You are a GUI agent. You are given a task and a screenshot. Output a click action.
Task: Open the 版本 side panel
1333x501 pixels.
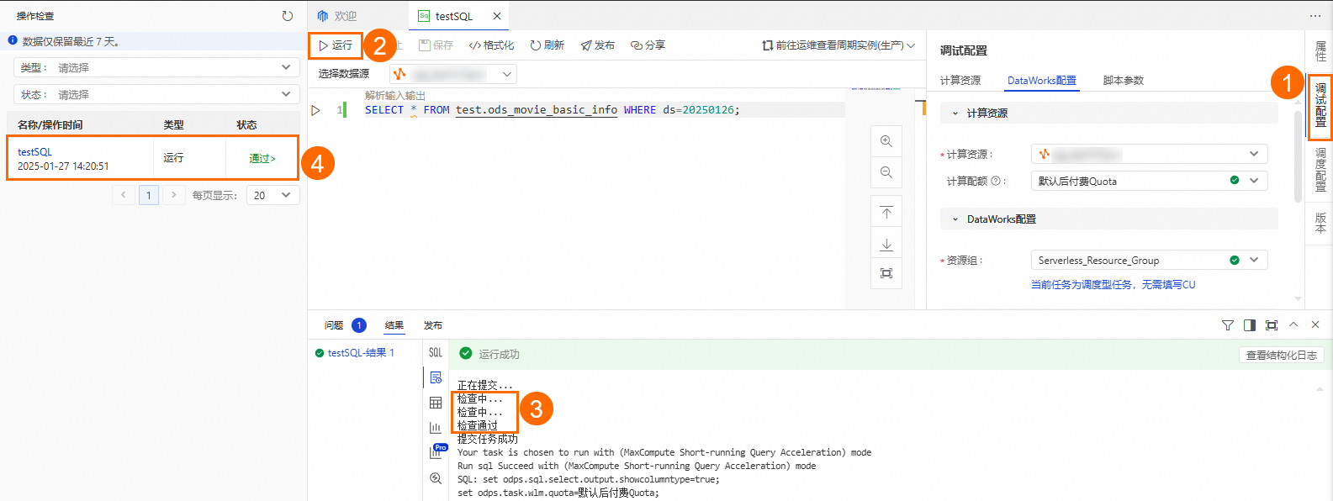[x=1320, y=223]
